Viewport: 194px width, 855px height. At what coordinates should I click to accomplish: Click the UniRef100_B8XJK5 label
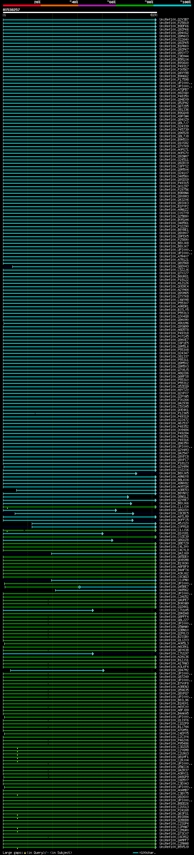pyautogui.click(x=174, y=473)
